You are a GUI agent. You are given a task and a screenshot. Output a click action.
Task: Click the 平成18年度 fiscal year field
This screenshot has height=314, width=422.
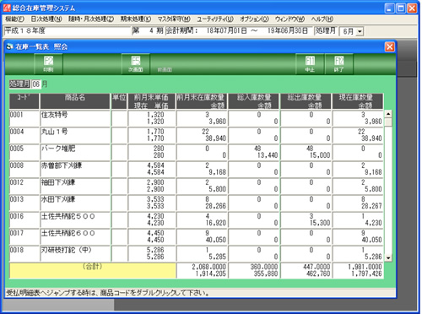68,31
